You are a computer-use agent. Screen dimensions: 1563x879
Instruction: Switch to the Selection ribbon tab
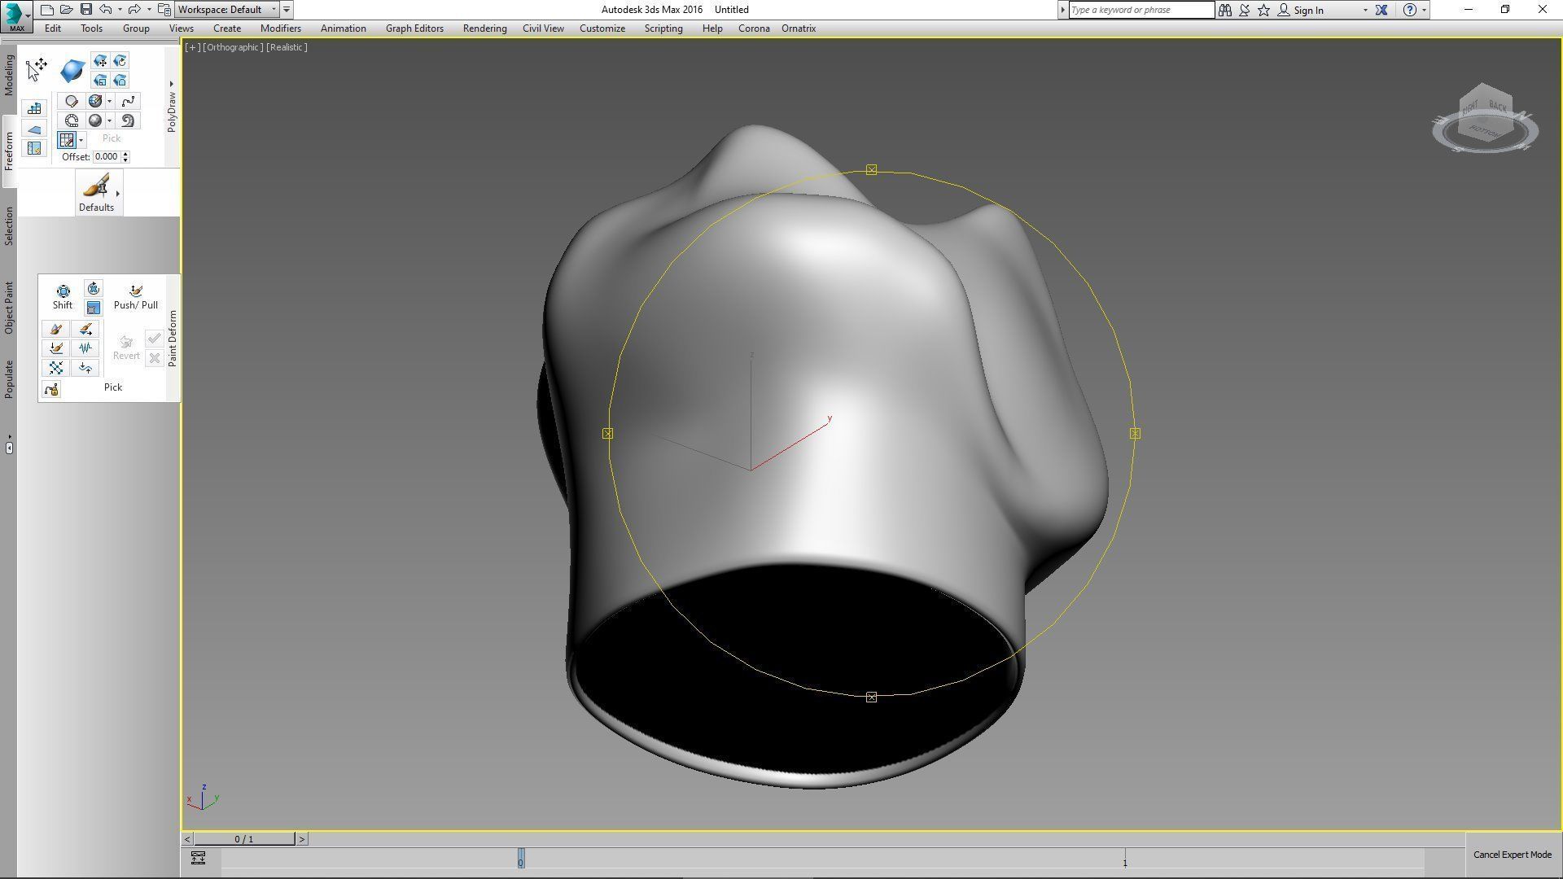[9, 226]
